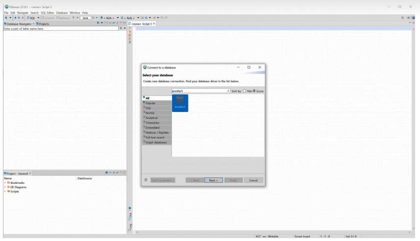Open the Help menu
The width and height of the screenshot is (420, 241).
pos(85,13)
